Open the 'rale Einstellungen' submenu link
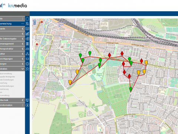 pos(7,80)
